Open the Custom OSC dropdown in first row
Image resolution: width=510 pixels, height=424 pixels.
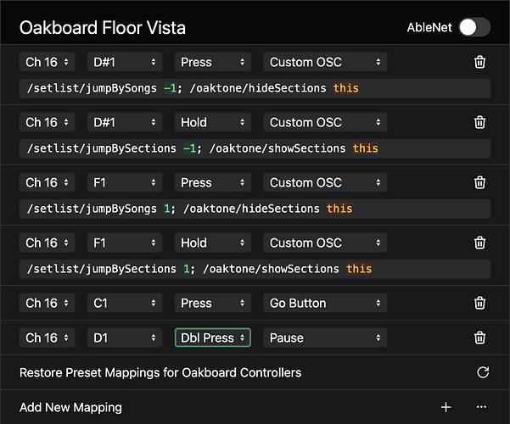pos(325,62)
